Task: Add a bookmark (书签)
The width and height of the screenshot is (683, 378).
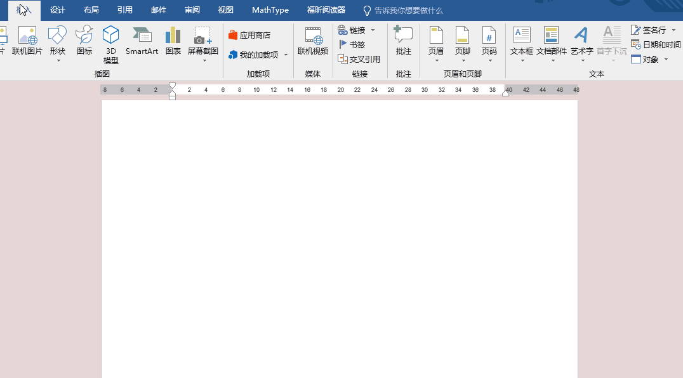Action: click(x=352, y=44)
